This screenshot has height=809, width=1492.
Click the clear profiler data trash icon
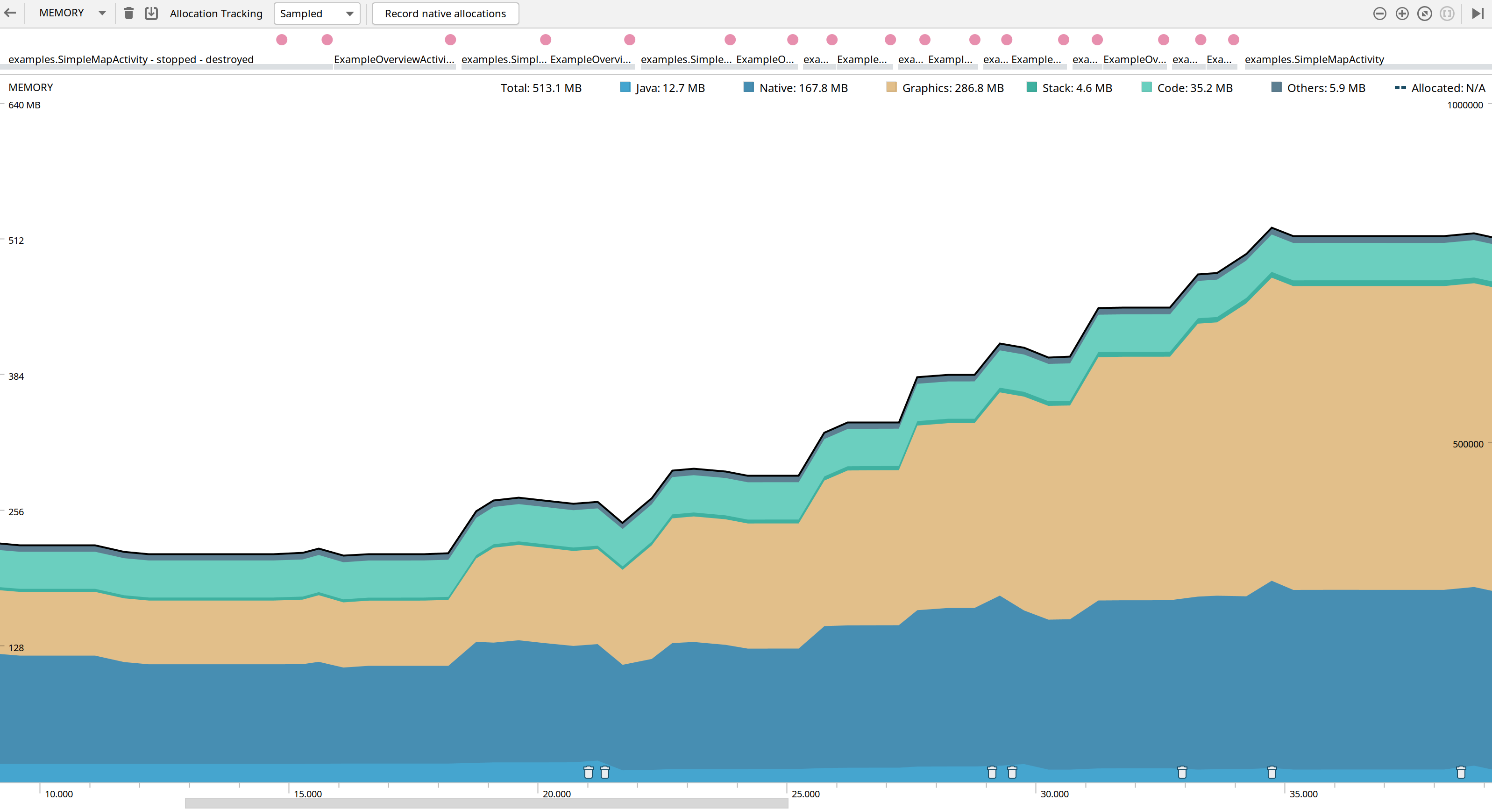tap(128, 13)
